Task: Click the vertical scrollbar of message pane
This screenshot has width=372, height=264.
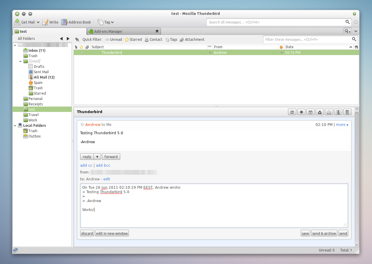Action: [357, 177]
